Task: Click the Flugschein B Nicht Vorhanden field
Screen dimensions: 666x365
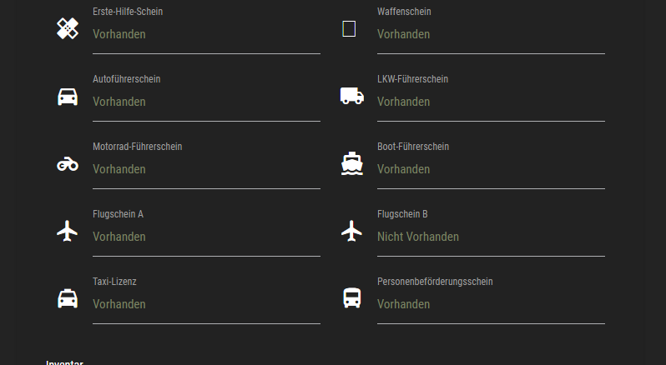Action: click(491, 237)
